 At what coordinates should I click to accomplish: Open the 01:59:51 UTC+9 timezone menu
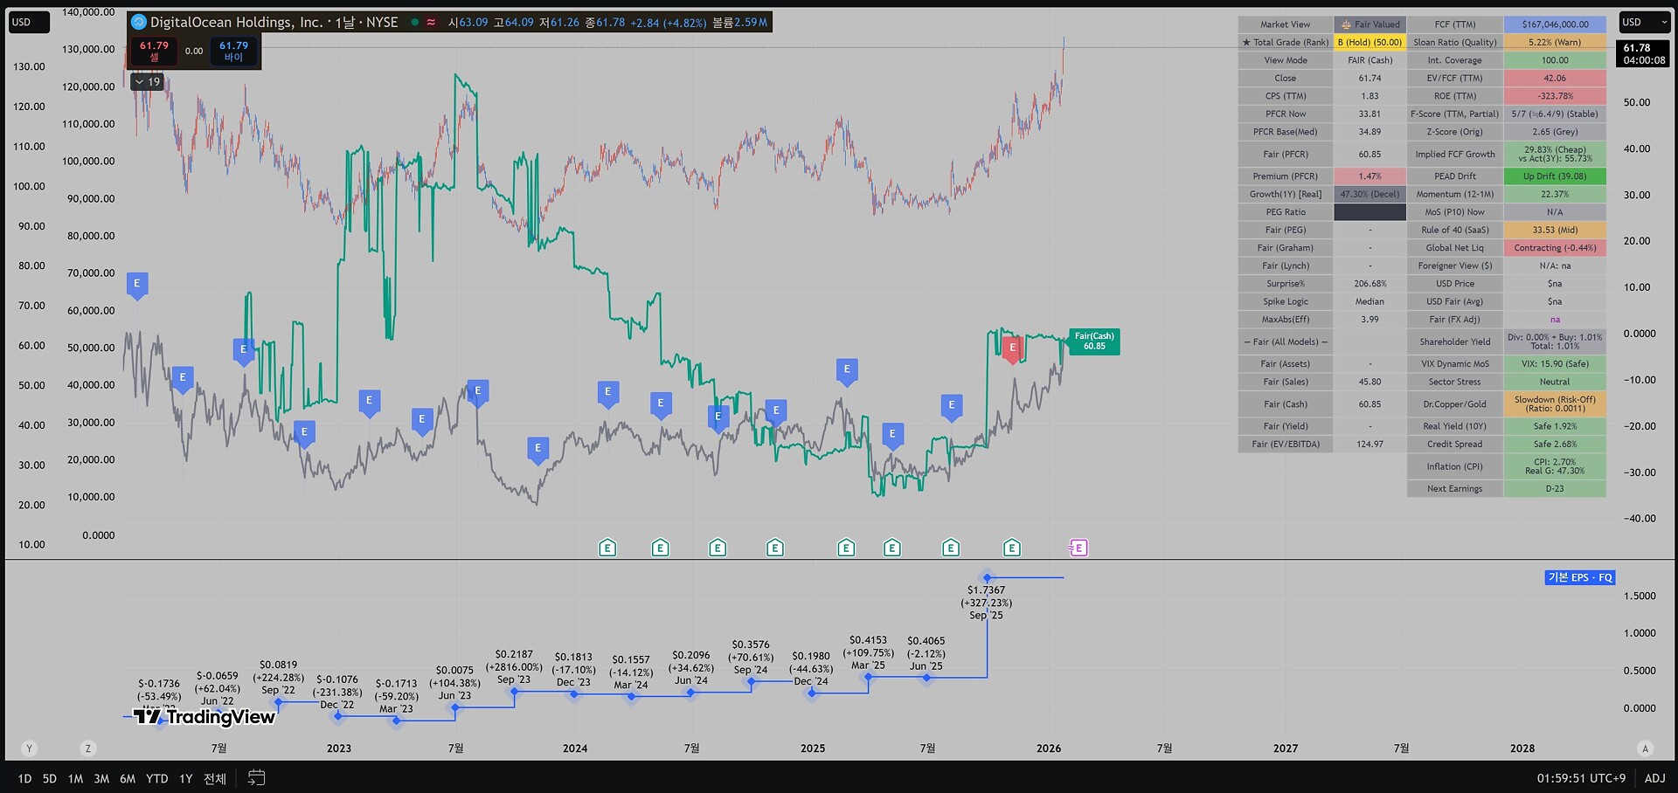click(1582, 778)
